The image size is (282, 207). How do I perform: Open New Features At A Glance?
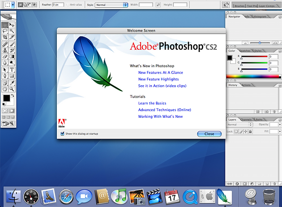160,73
